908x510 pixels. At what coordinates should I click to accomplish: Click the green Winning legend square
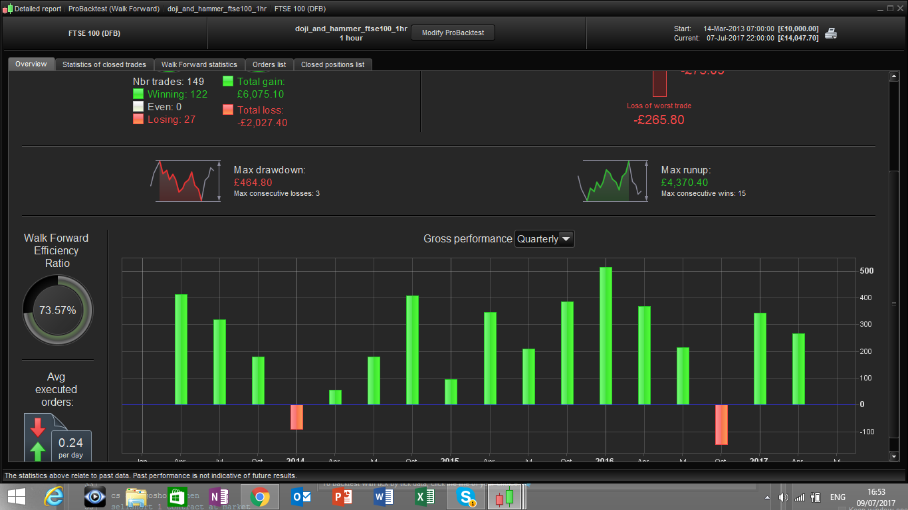(138, 94)
